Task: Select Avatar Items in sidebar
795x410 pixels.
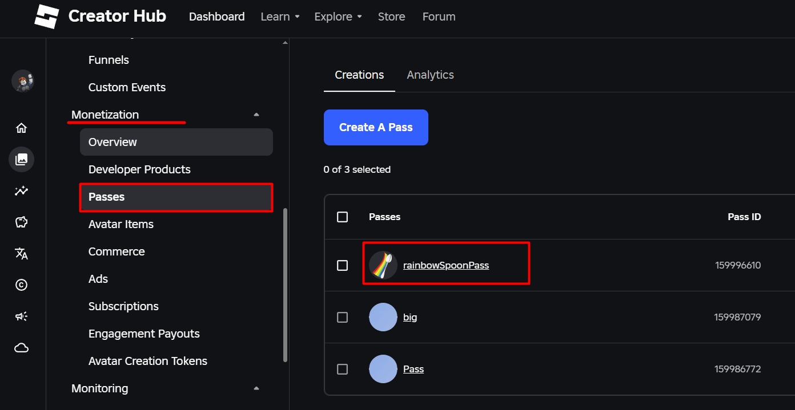Action: pyautogui.click(x=121, y=224)
